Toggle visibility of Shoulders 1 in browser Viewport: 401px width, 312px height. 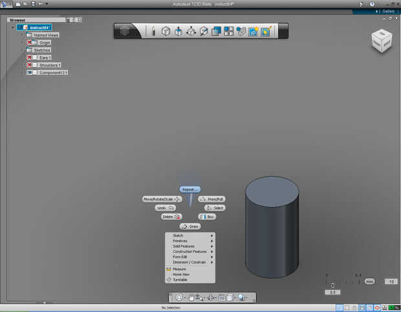pyautogui.click(x=29, y=65)
